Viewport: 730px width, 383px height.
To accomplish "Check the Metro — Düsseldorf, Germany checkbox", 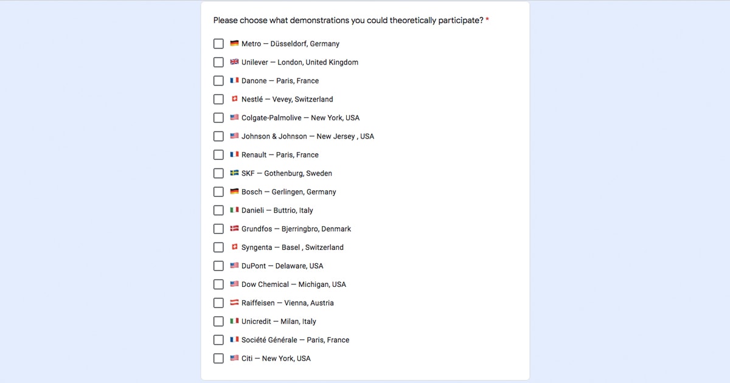I will pos(218,44).
